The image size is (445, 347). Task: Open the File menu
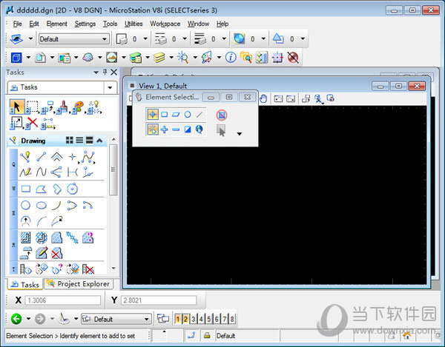click(17, 24)
